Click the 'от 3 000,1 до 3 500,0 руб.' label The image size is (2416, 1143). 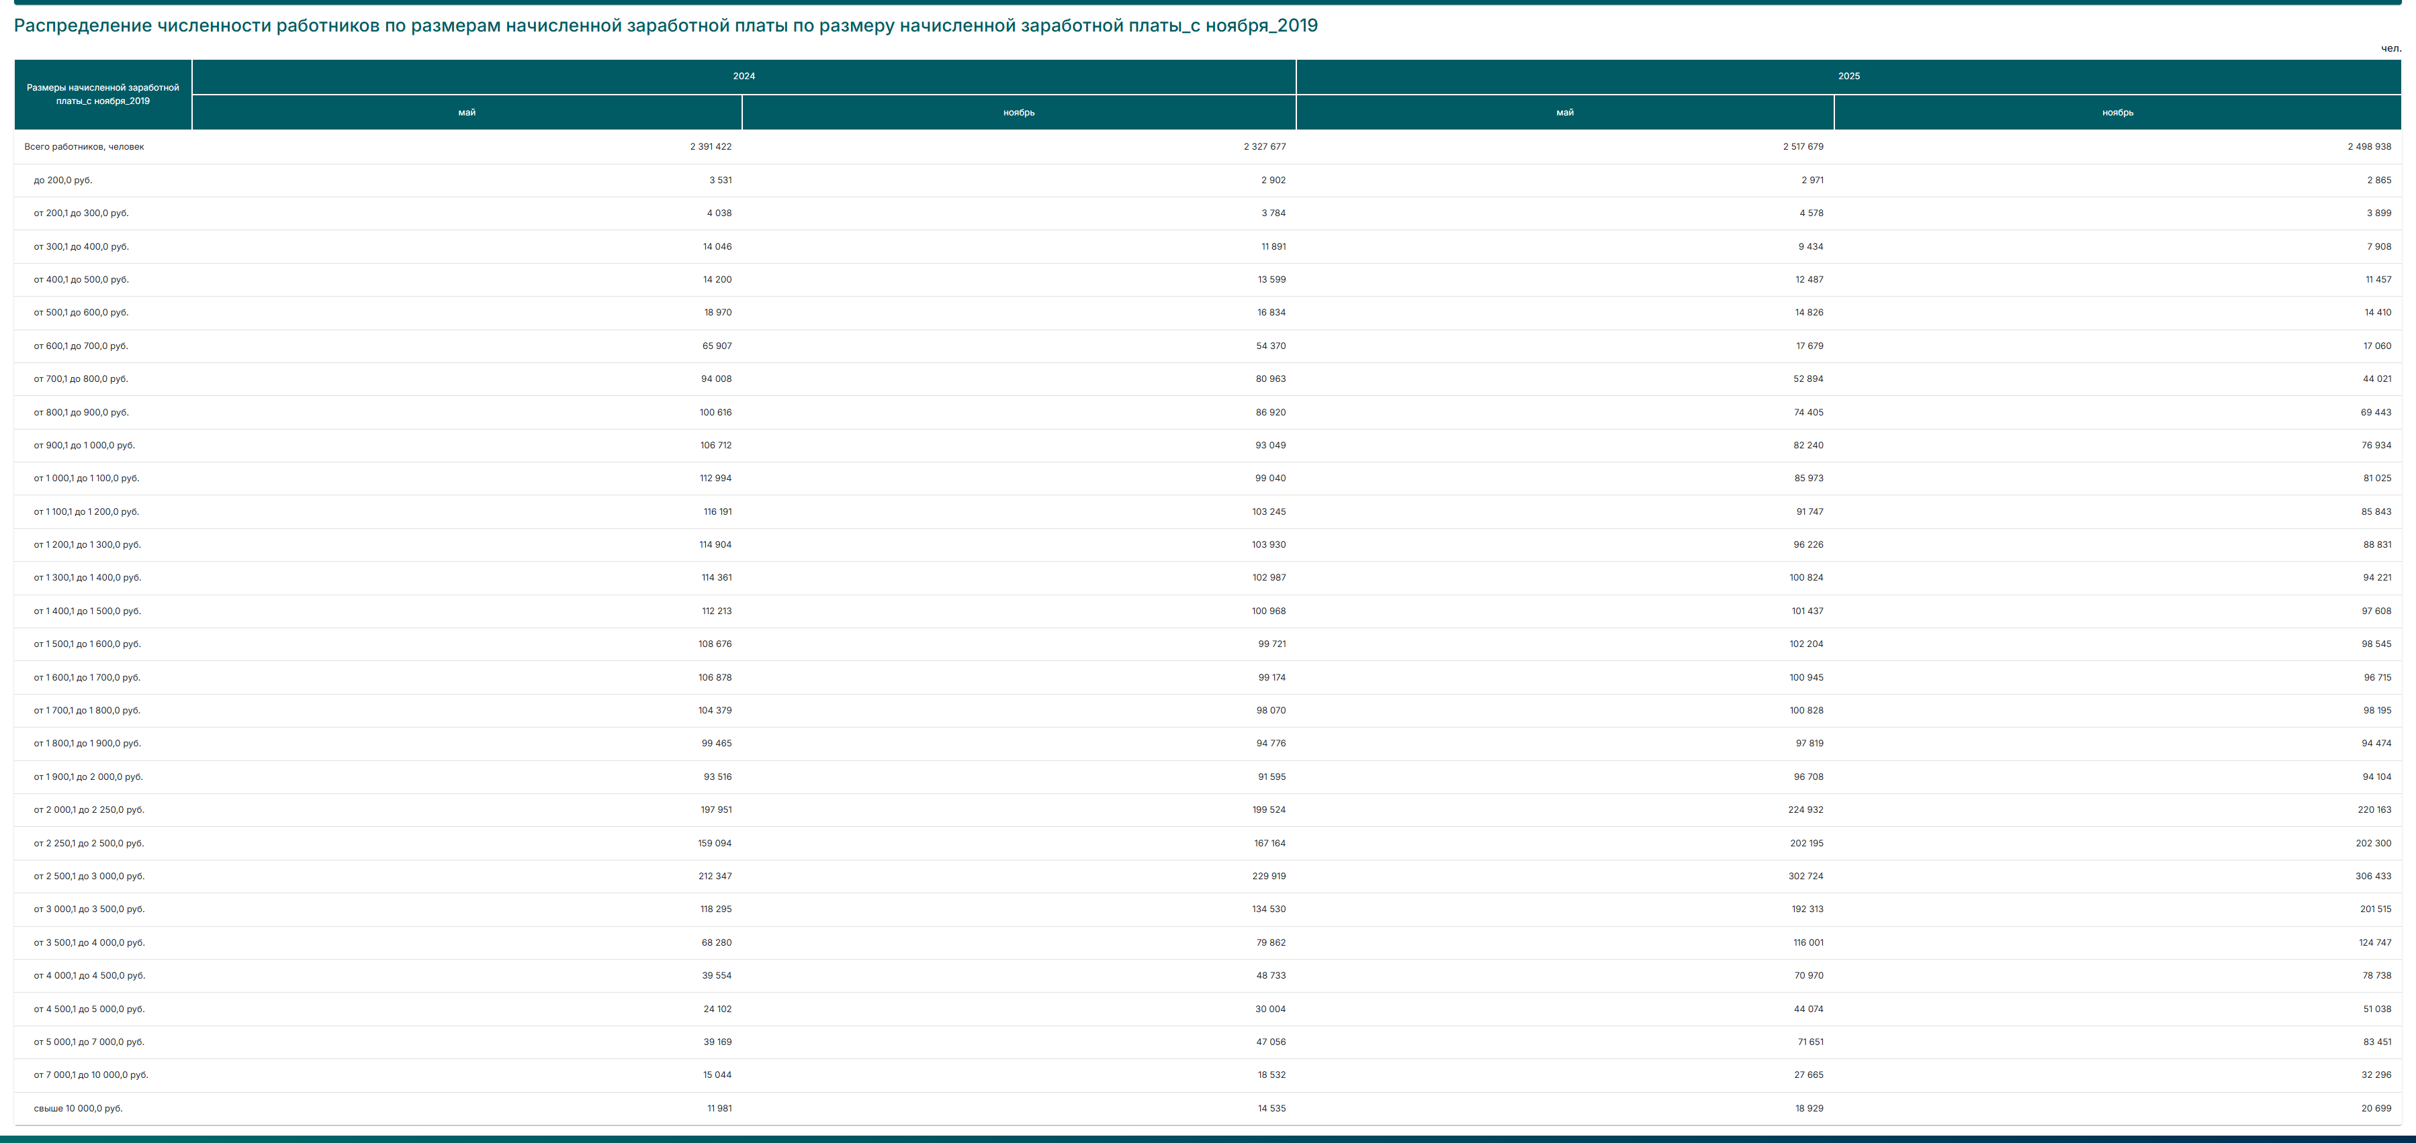point(89,909)
